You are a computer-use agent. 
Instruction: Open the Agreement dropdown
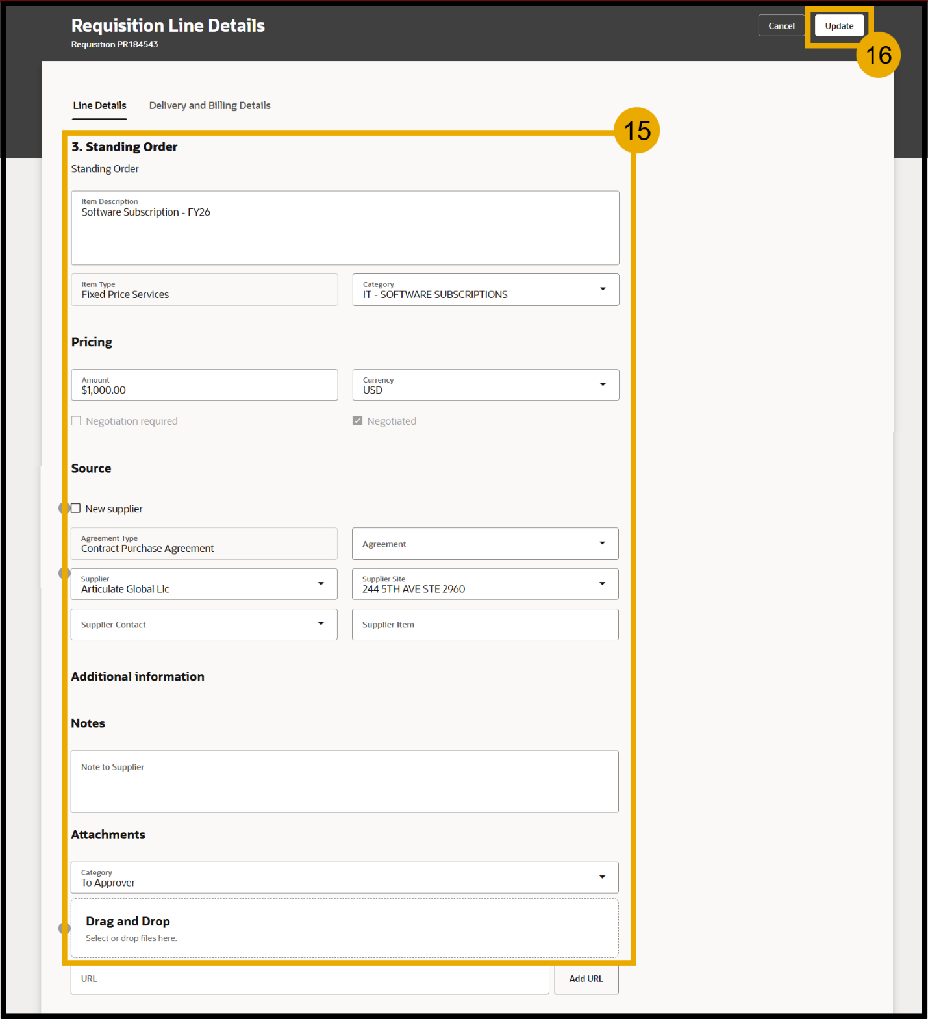click(485, 544)
